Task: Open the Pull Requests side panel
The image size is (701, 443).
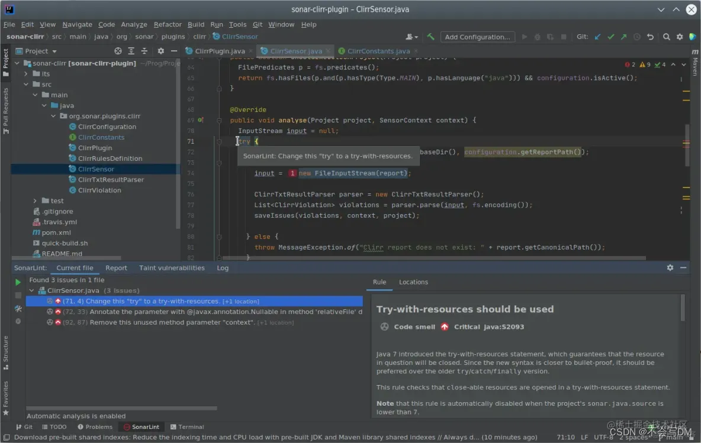Action: point(6,110)
